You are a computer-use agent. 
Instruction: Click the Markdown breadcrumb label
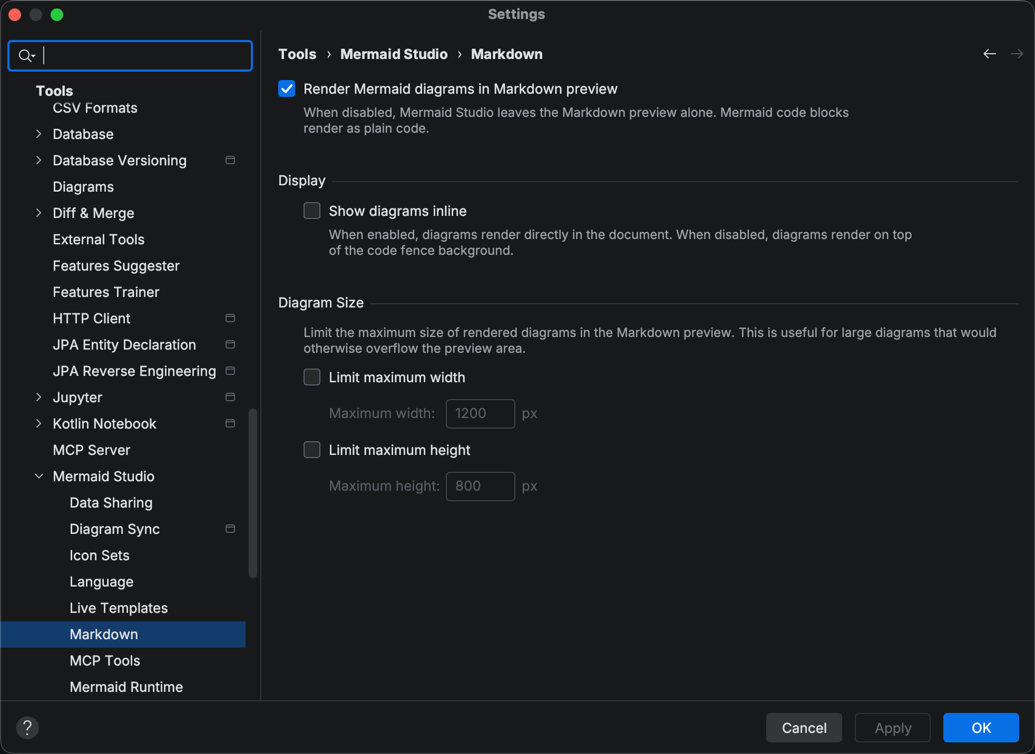pyautogui.click(x=506, y=54)
